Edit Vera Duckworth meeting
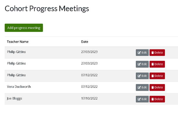 [x=142, y=87]
